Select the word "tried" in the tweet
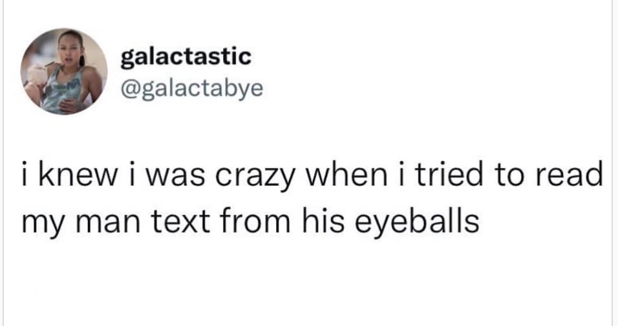The image size is (618, 326). click(455, 177)
